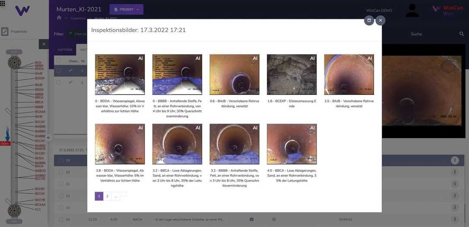Go to page 2 of inspection images
Viewport: 469px width, 227px height.
108,196
